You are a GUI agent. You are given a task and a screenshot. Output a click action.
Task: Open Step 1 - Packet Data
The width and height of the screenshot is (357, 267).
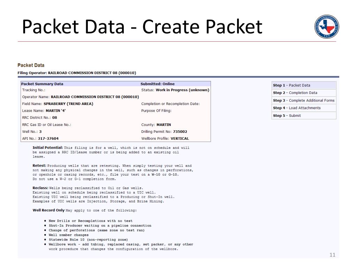coord(304,85)
